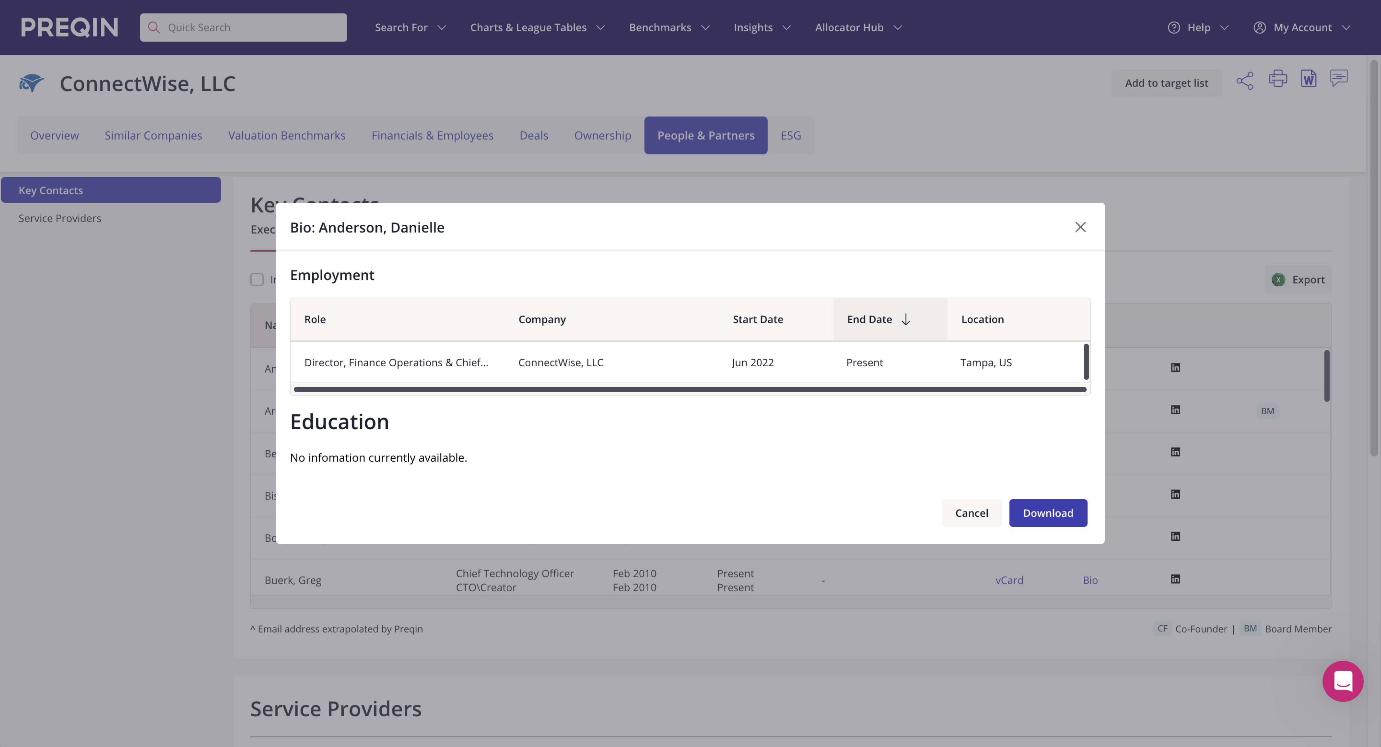Open the My Account dropdown chevron

pyautogui.click(x=1346, y=27)
